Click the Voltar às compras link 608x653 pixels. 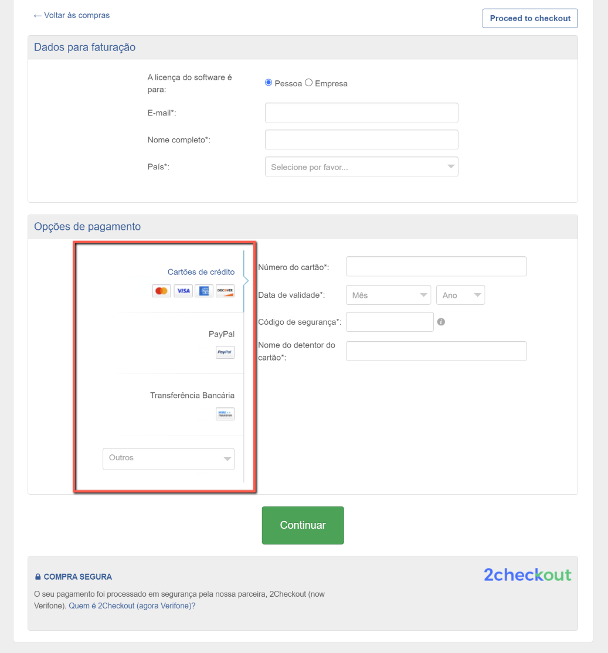coord(72,15)
